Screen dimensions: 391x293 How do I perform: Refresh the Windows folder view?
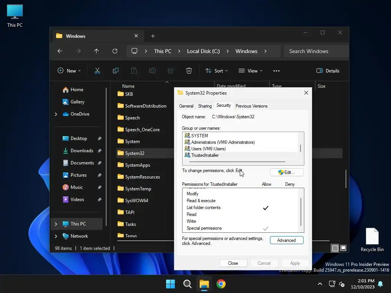pyautogui.click(x=115, y=51)
